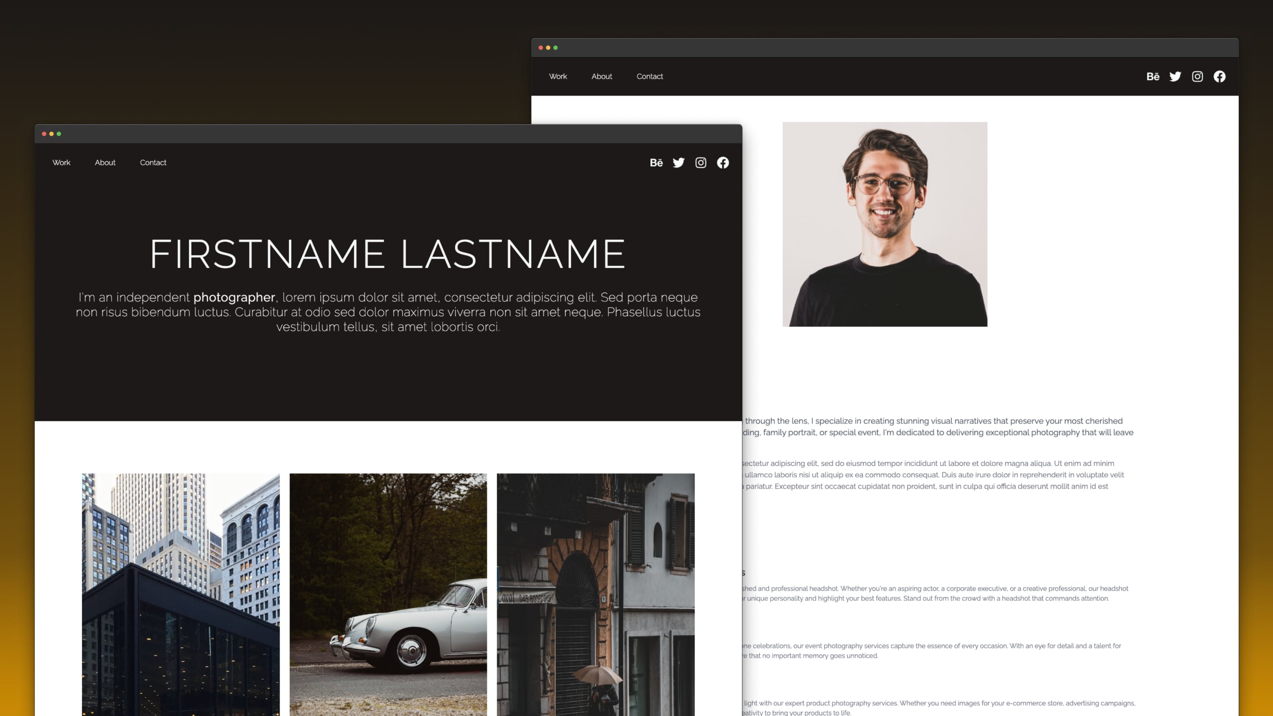Open the Facebook icon in the back window

(x=1219, y=77)
